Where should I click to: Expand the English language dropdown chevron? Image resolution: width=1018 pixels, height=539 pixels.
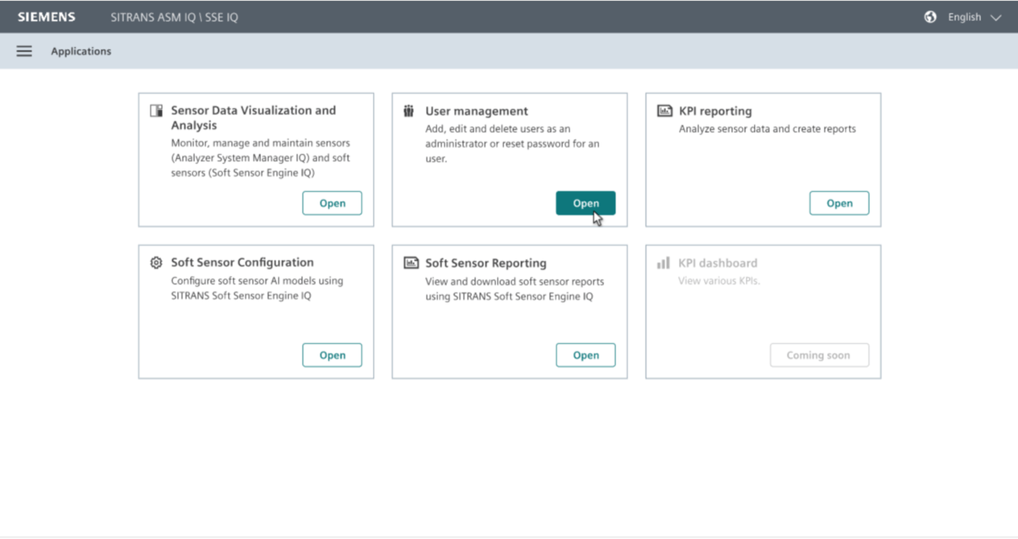(x=995, y=18)
